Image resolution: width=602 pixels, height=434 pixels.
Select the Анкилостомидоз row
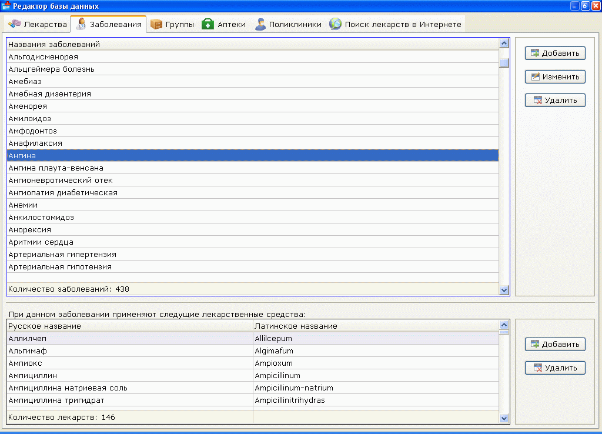coord(253,218)
